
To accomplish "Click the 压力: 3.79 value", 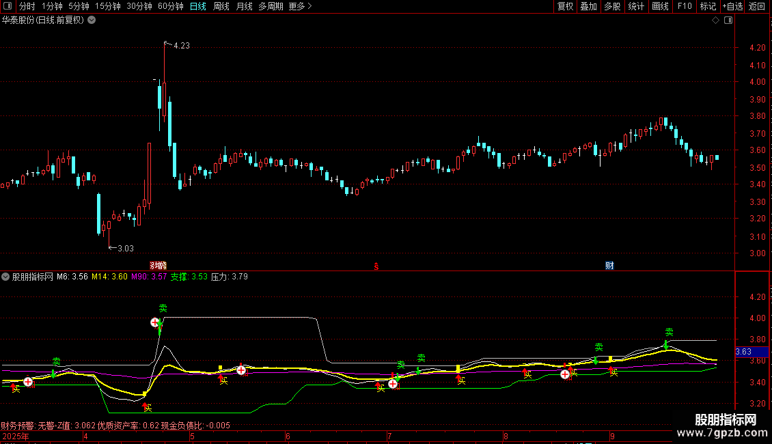I will (x=230, y=277).
